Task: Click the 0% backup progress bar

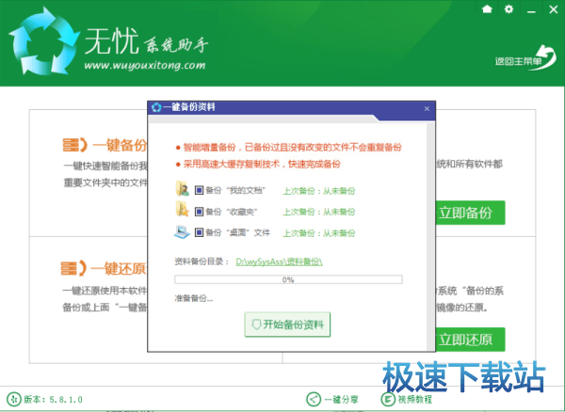Action: (x=288, y=279)
